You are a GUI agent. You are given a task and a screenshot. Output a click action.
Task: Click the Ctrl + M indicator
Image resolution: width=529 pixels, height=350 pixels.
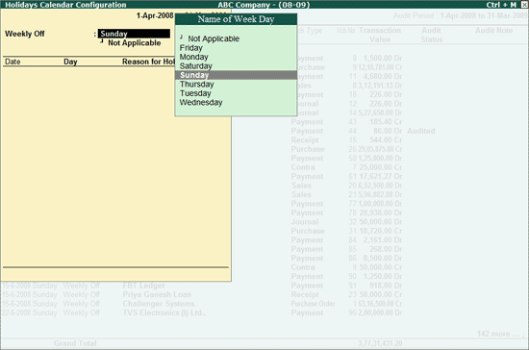[501, 5]
